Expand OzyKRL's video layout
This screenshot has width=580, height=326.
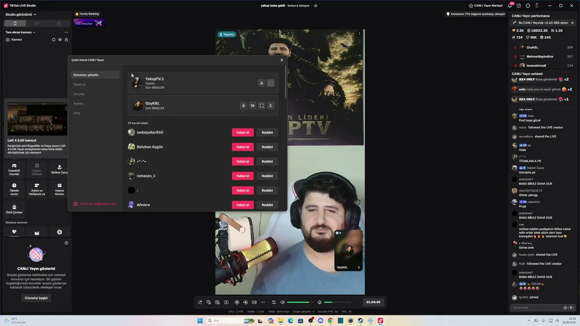(261, 105)
